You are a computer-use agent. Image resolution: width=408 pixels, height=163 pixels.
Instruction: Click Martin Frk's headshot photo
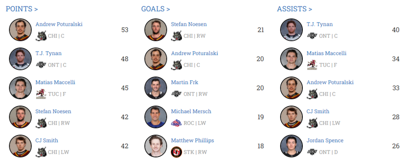[x=156, y=88]
